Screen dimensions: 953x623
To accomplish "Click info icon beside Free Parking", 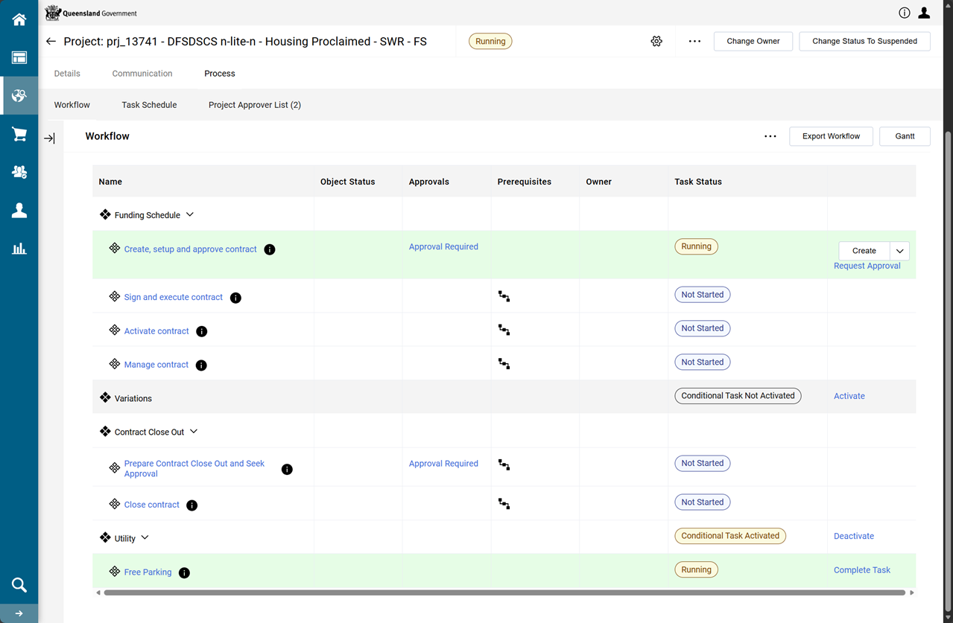I will pos(184,572).
